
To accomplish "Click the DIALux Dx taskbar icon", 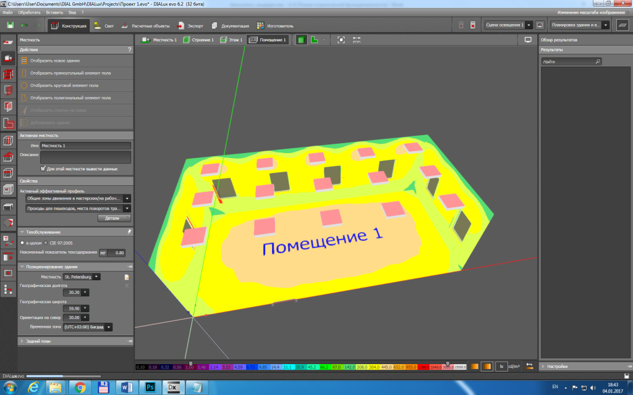I will (x=173, y=388).
